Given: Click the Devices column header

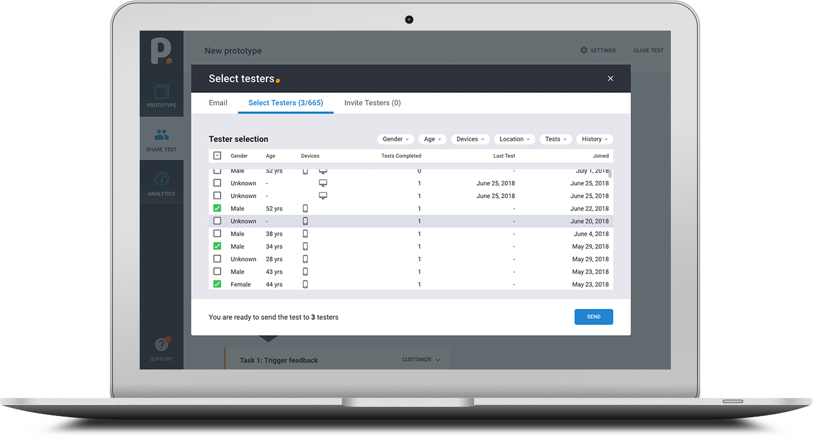Looking at the screenshot, I should pyautogui.click(x=310, y=156).
